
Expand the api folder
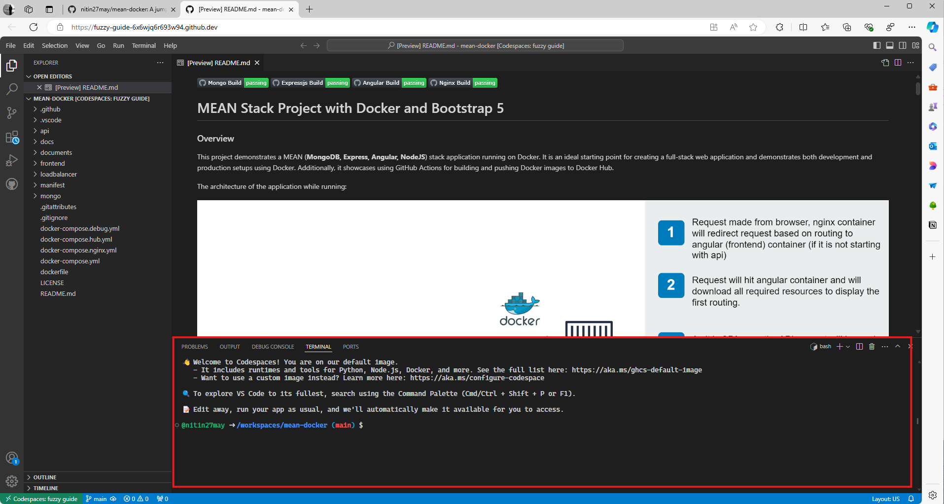coord(98,131)
